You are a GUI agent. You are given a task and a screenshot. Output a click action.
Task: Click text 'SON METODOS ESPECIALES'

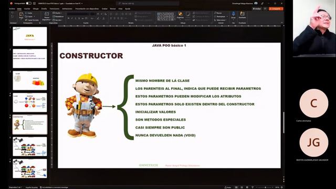(x=161, y=120)
